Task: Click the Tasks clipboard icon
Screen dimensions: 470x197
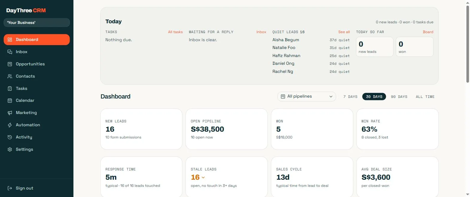Action: click(10, 89)
